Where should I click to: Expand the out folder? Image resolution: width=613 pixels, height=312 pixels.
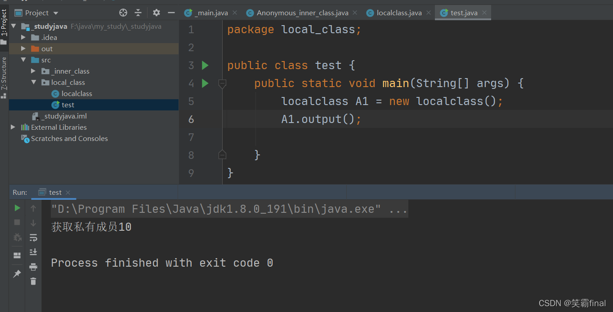23,48
